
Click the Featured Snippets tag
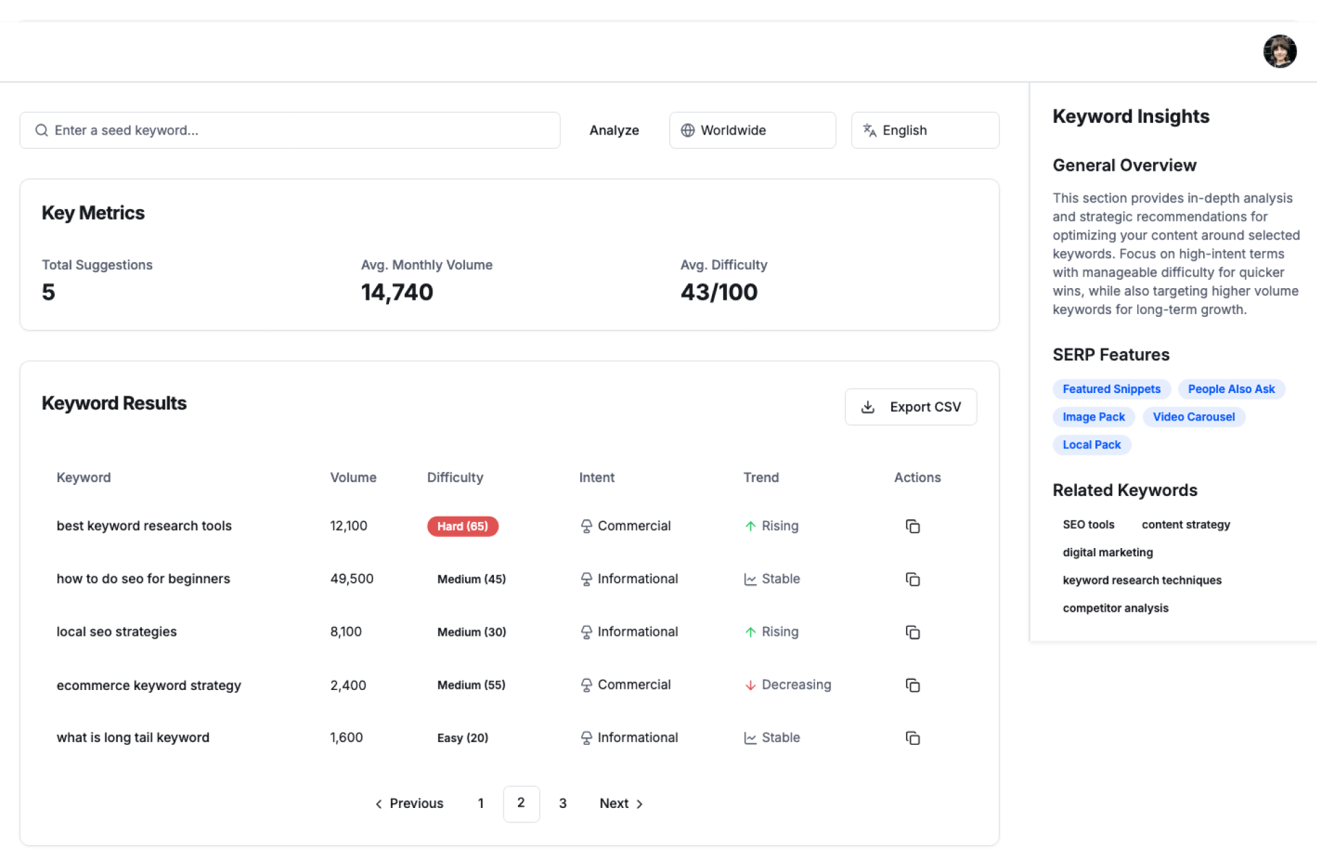[x=1111, y=389]
